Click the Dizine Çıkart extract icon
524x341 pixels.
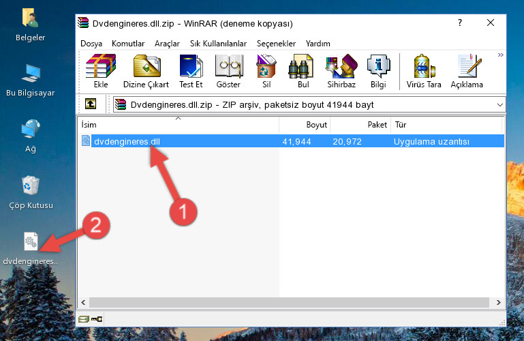146,71
